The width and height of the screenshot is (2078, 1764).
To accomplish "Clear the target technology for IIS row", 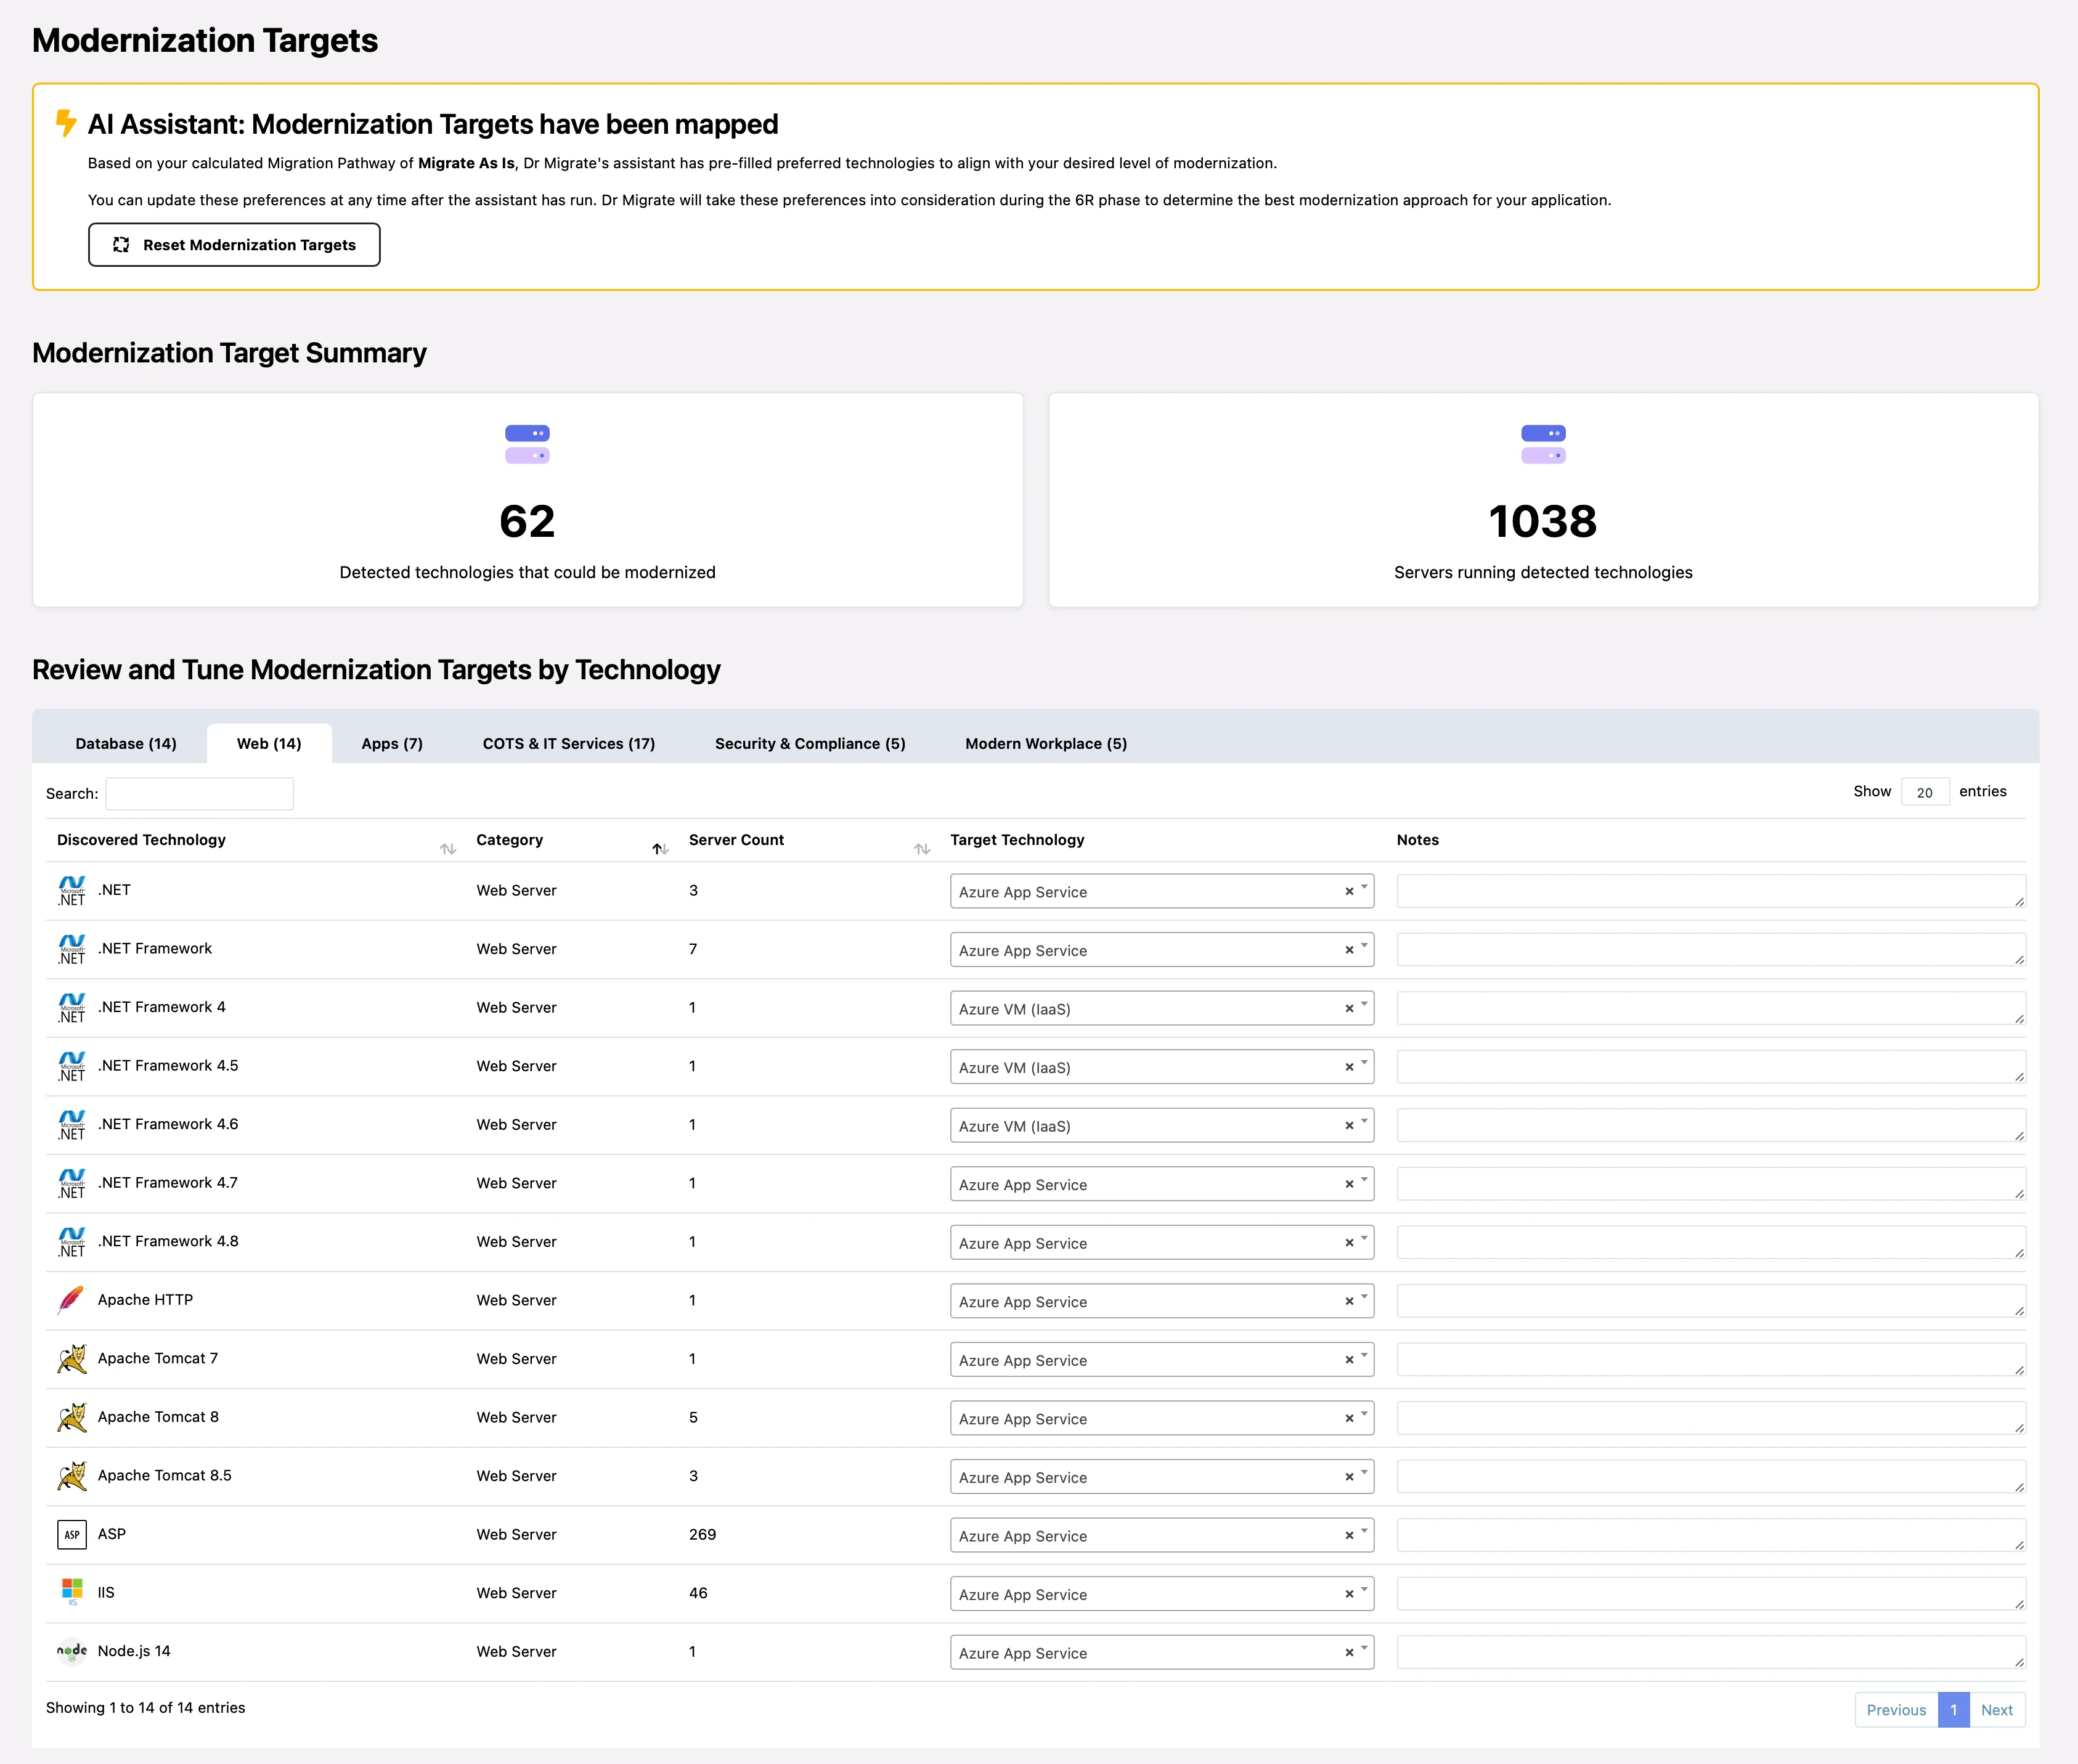I will click(1349, 1595).
